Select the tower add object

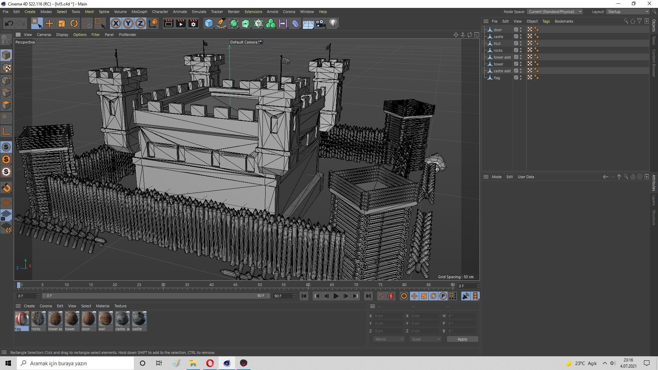click(x=502, y=57)
